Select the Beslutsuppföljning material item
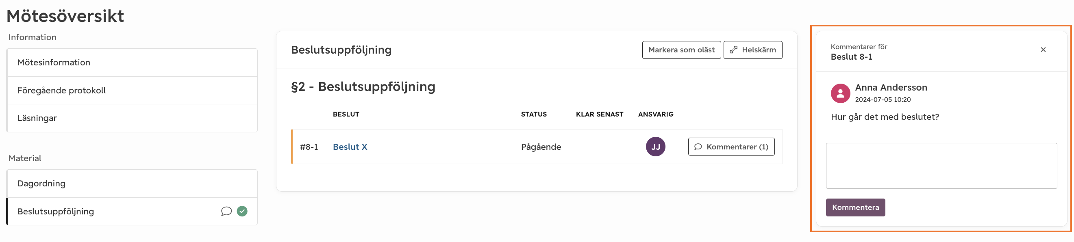Image resolution: width=1074 pixels, height=242 pixels. tap(132, 212)
